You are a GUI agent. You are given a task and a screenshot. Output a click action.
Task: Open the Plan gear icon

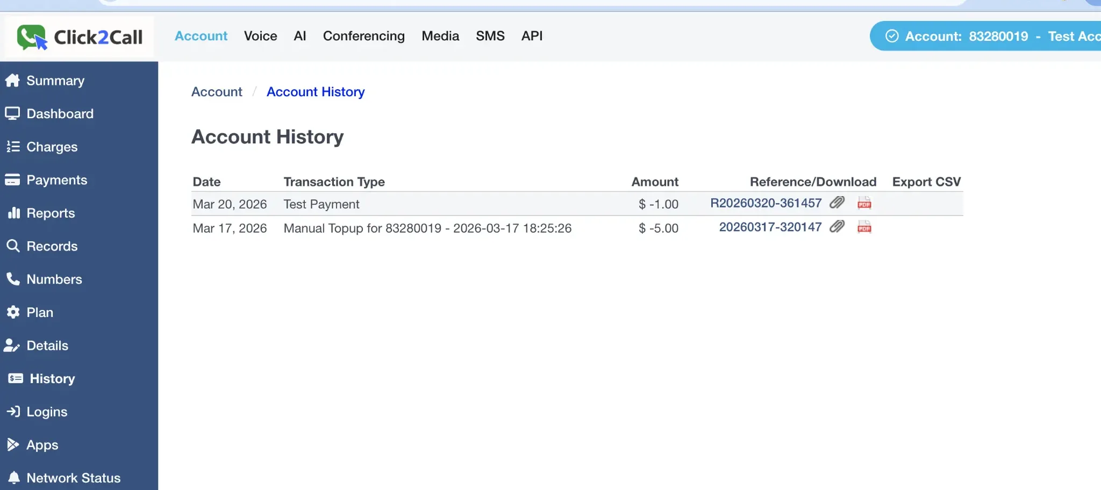point(13,312)
